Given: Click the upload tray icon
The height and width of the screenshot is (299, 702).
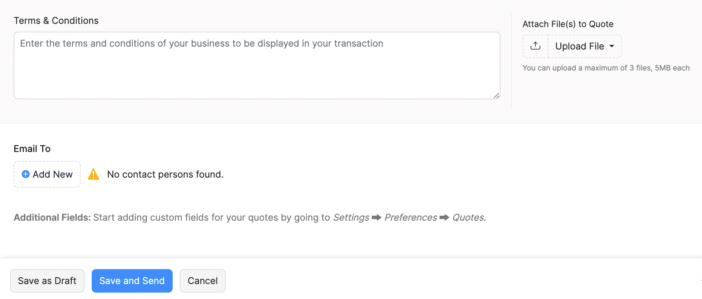Looking at the screenshot, I should 535,46.
